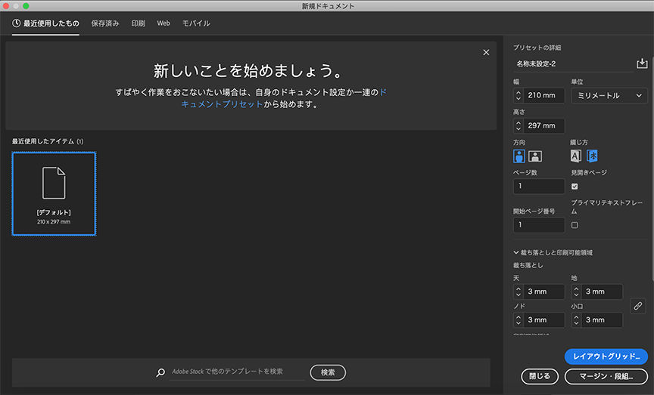Select portrait orientation icon

519,156
